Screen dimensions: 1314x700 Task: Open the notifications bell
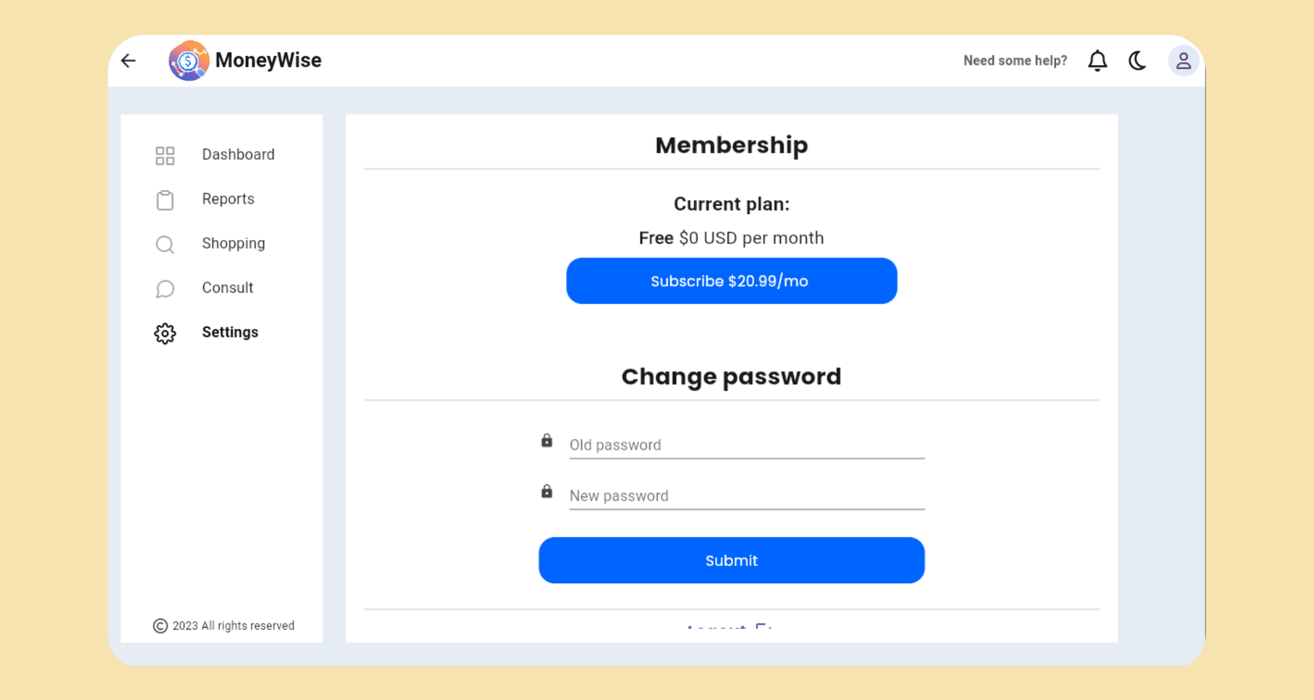tap(1097, 61)
